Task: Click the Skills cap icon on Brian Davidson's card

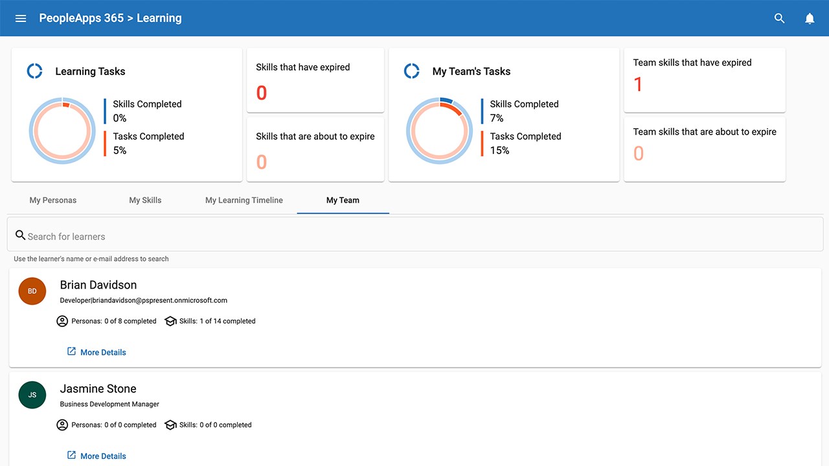Action: [x=170, y=321]
